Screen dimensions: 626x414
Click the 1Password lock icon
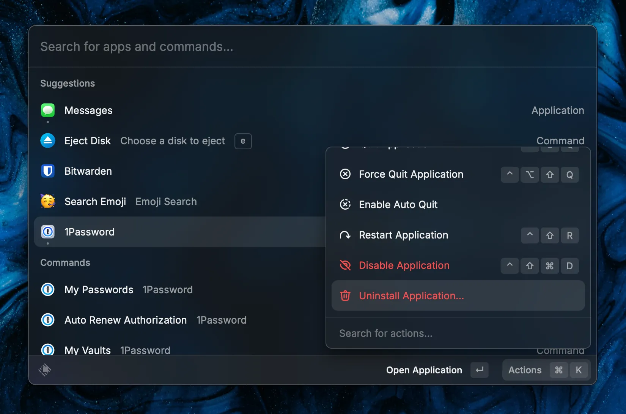[47, 232]
